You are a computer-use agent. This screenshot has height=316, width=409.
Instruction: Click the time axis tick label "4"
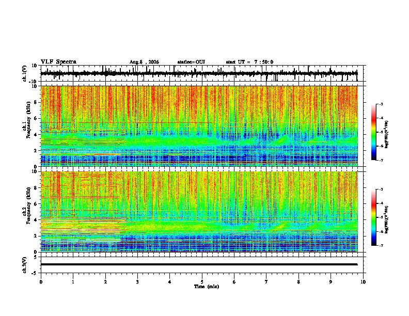pos(170,282)
